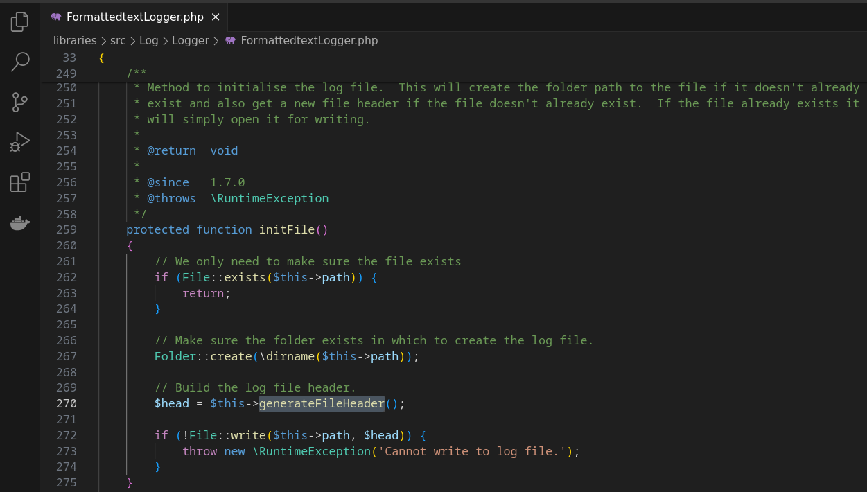This screenshot has width=867, height=492.
Task: Click 'protected' keyword on line 259
Action: 157,229
